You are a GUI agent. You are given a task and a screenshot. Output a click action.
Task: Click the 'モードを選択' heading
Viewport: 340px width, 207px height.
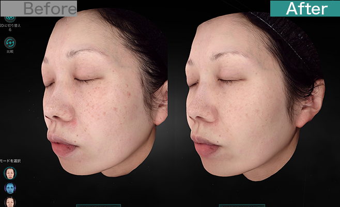click(x=10, y=161)
